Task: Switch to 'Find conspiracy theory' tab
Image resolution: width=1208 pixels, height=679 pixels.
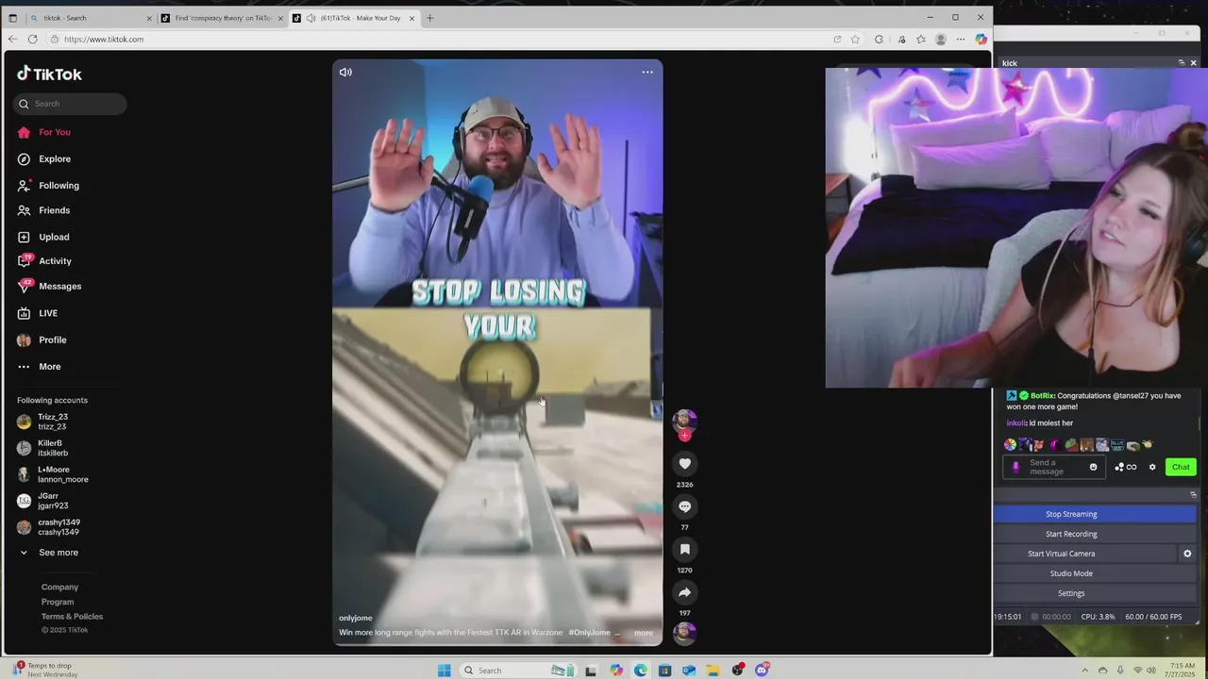Action: click(x=222, y=18)
